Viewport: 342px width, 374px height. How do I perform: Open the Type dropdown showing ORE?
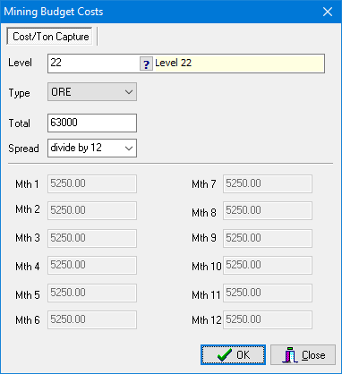click(92, 92)
